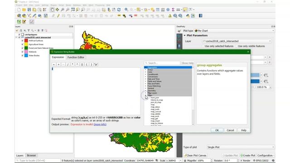Click OK in the Expression String Builder
The width and height of the screenshot is (290, 163).
(x=217, y=130)
